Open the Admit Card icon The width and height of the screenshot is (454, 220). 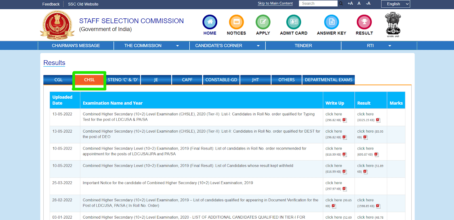click(x=294, y=22)
